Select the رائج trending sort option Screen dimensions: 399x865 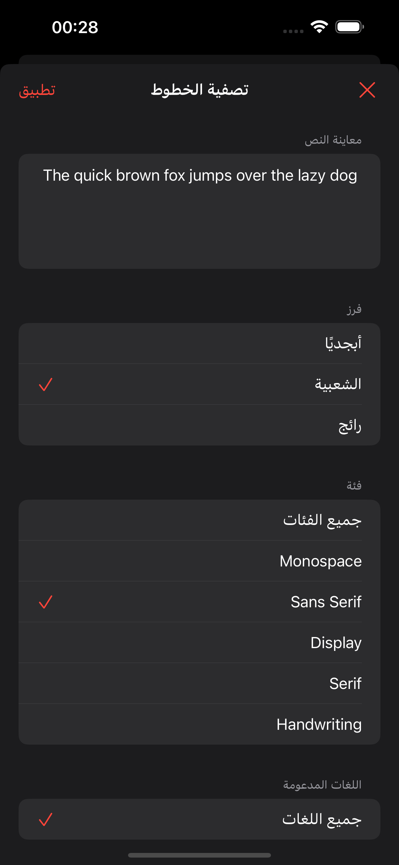[199, 425]
